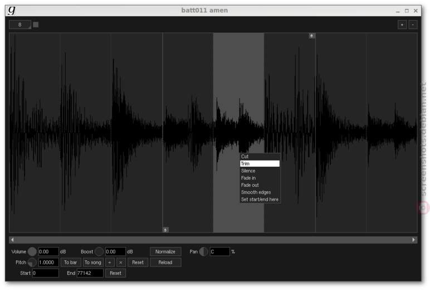The height and width of the screenshot is (290, 430).
Task: Click the Normalize button
Action: (165, 252)
